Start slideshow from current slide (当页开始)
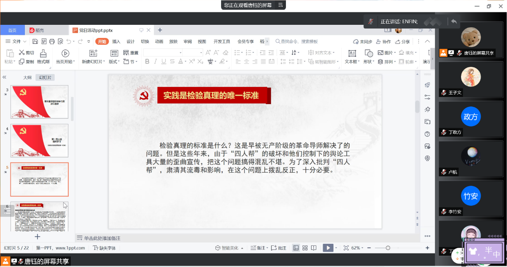The width and height of the screenshot is (507, 267). pos(65,53)
